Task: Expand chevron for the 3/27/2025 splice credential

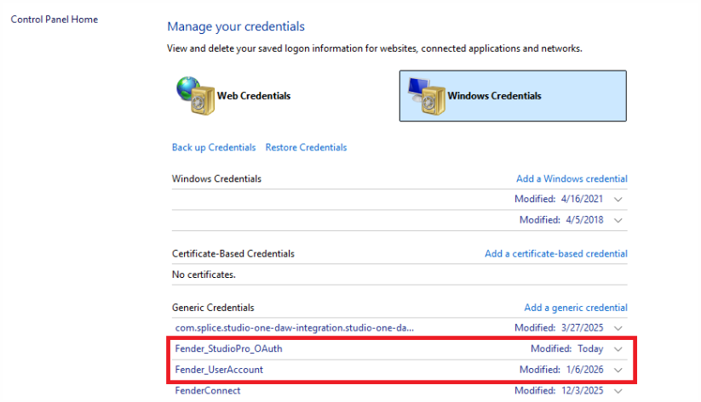Action: [618, 328]
